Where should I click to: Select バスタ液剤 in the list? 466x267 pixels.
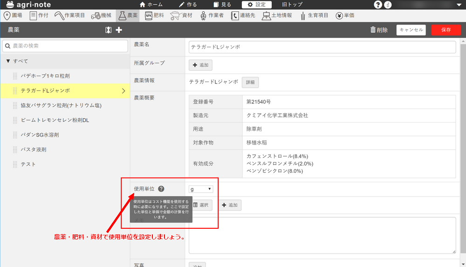[34, 150]
